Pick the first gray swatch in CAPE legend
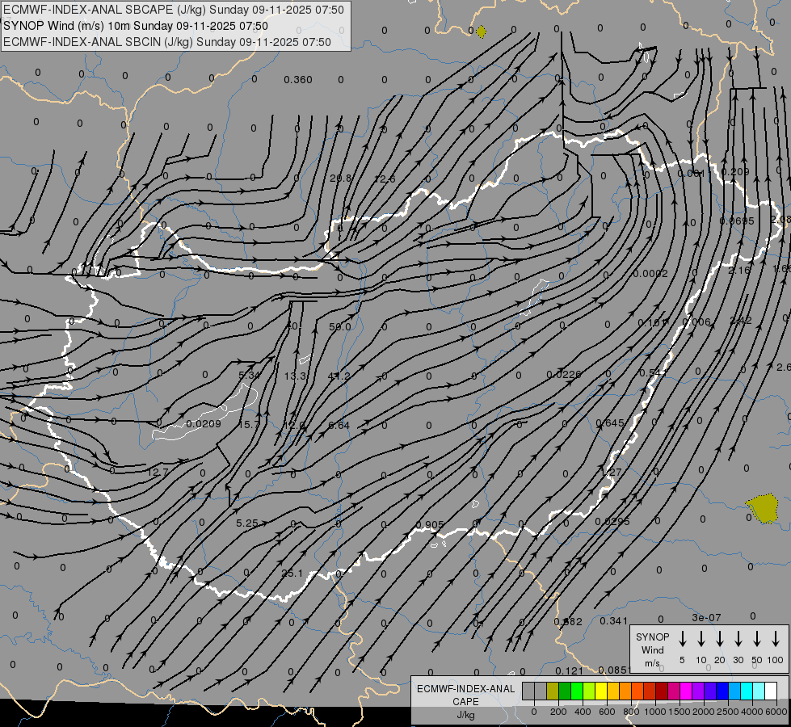791x727 pixels. click(528, 691)
